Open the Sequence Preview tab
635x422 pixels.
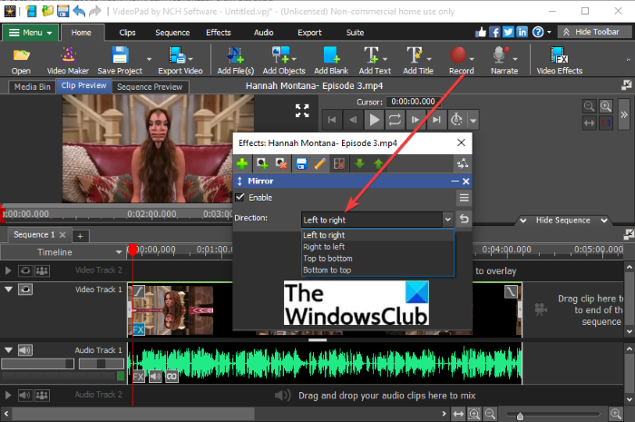(150, 87)
